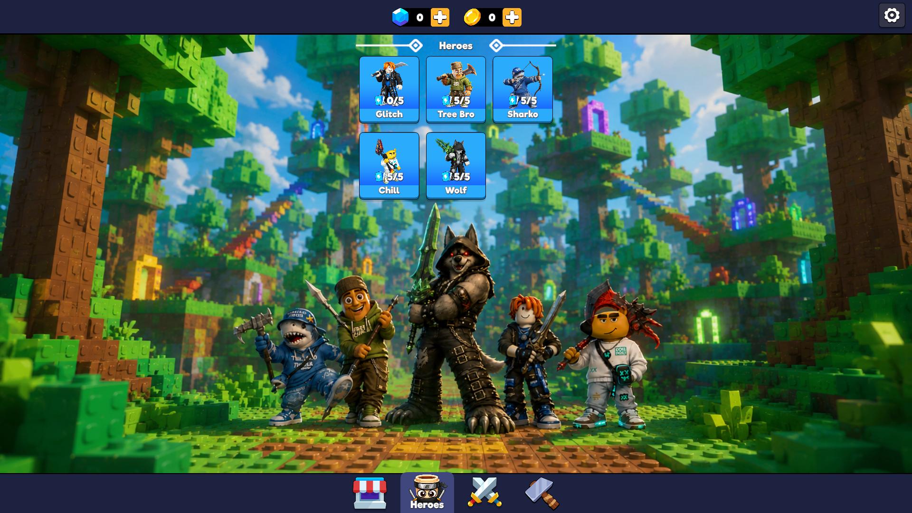Switch to the Heroes tab
The width and height of the screenshot is (912, 513).
427,493
